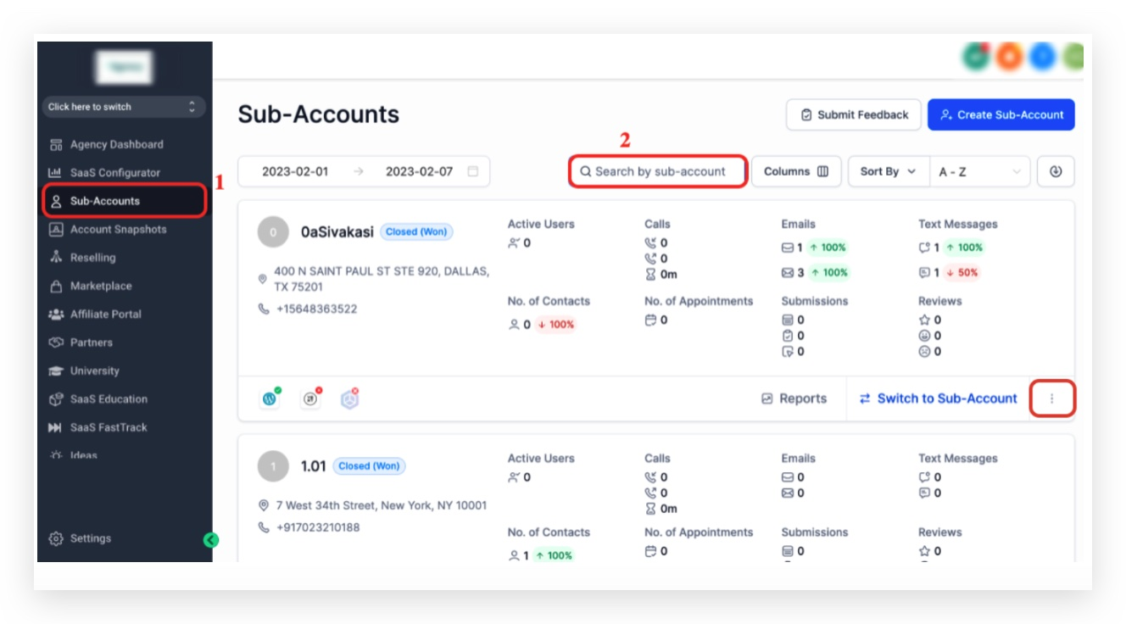Open Marketplace sidebar item
This screenshot has width=1126, height=624.
(x=100, y=286)
